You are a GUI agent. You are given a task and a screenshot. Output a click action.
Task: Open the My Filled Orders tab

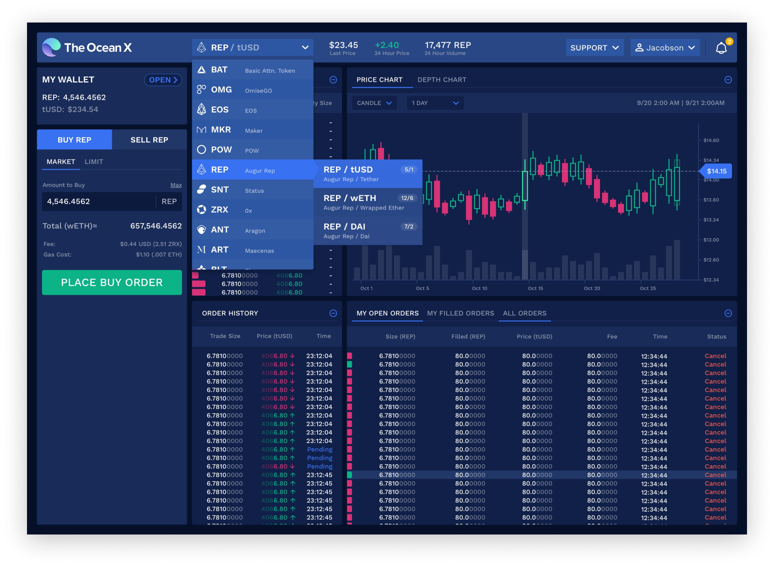(460, 313)
